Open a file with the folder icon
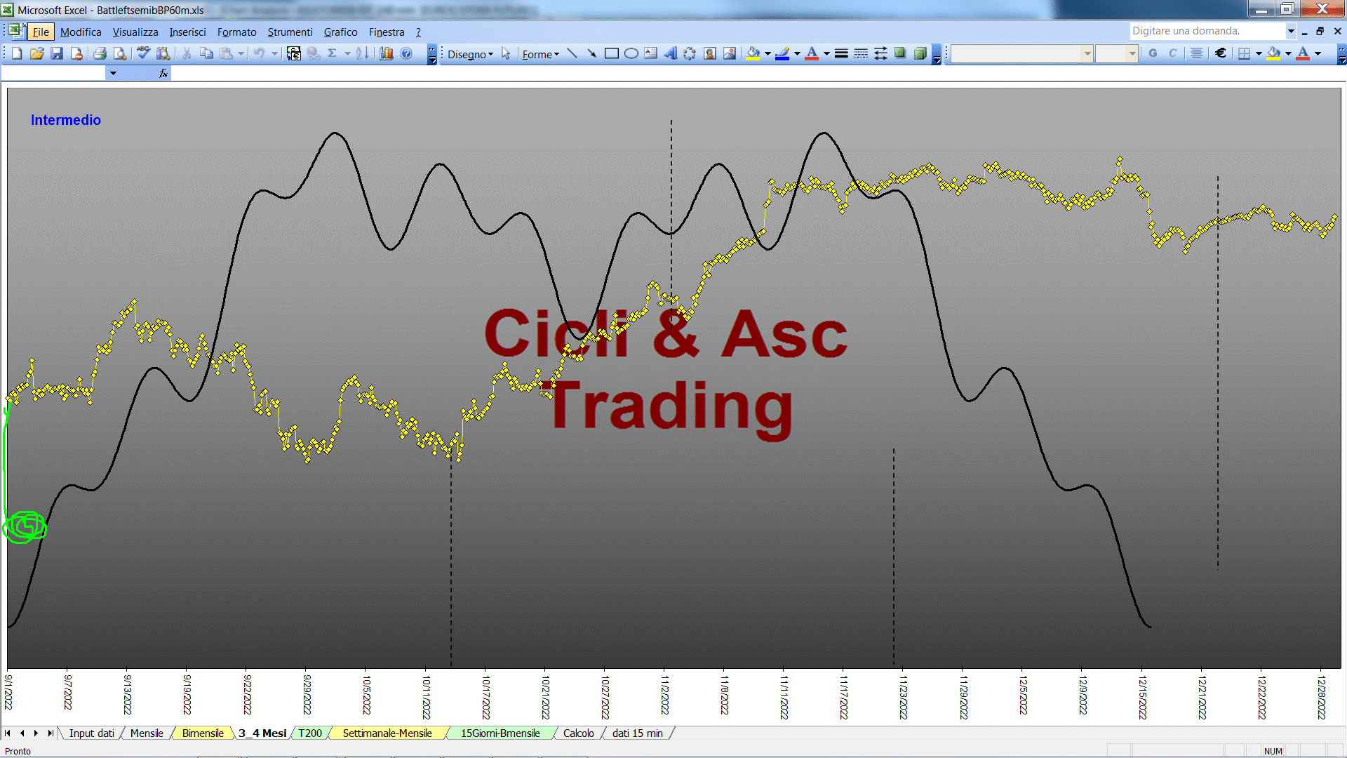The image size is (1347, 758). click(x=36, y=53)
